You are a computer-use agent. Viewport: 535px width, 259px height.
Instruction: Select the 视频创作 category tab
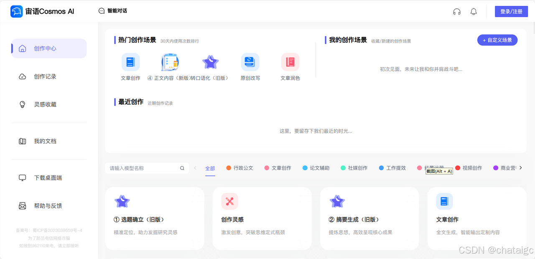point(469,168)
